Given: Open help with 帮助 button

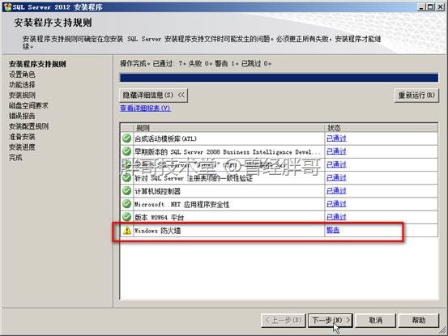Looking at the screenshot, I should click(419, 321).
